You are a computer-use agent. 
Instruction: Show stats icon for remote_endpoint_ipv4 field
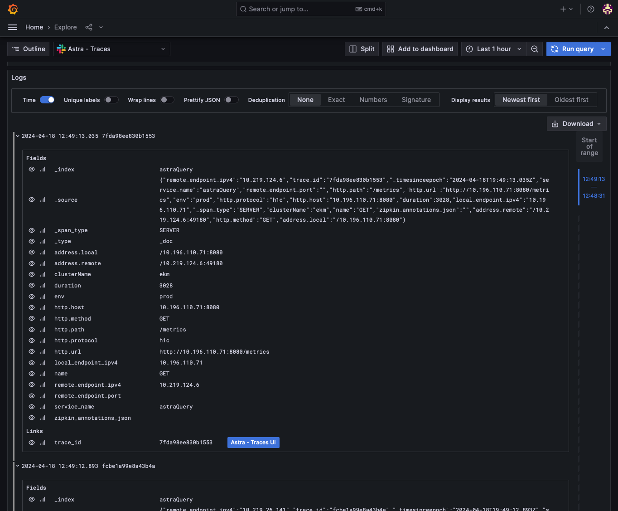[x=43, y=385]
